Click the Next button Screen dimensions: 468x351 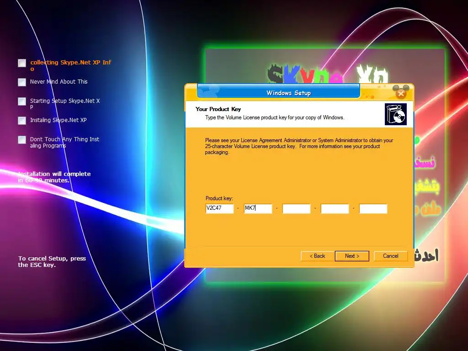(352, 256)
